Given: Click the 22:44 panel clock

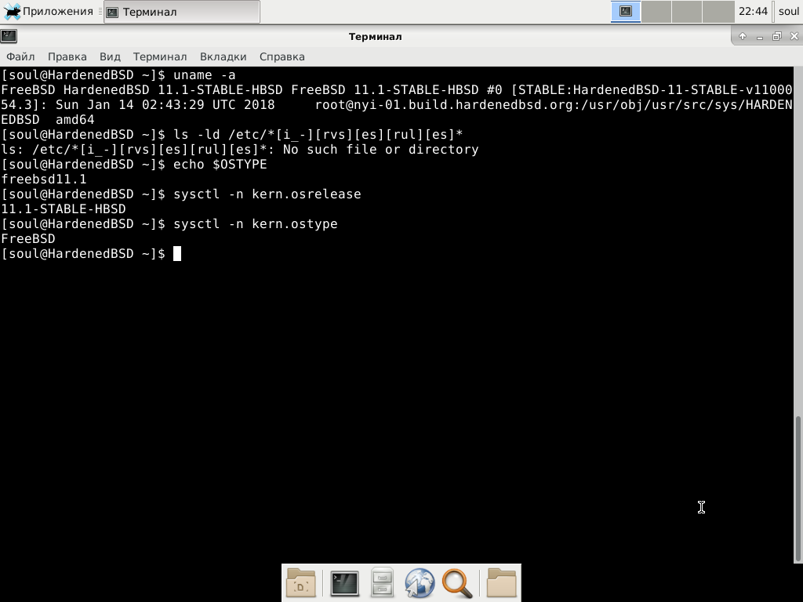Looking at the screenshot, I should pyautogui.click(x=753, y=11).
